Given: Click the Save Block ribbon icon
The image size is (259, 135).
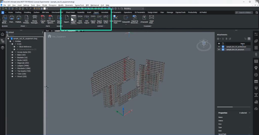Looking at the screenshot, I should coord(5,19).
